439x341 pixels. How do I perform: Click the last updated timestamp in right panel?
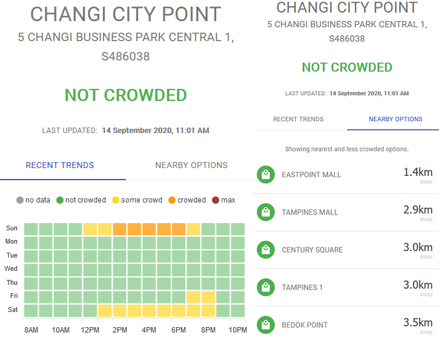click(x=369, y=93)
